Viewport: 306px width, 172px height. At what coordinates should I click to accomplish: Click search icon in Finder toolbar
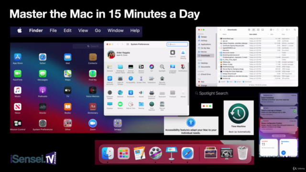[x=295, y=30]
